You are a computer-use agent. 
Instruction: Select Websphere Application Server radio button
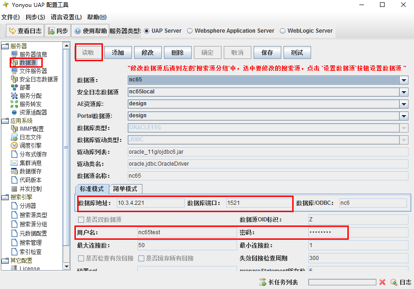(190, 31)
